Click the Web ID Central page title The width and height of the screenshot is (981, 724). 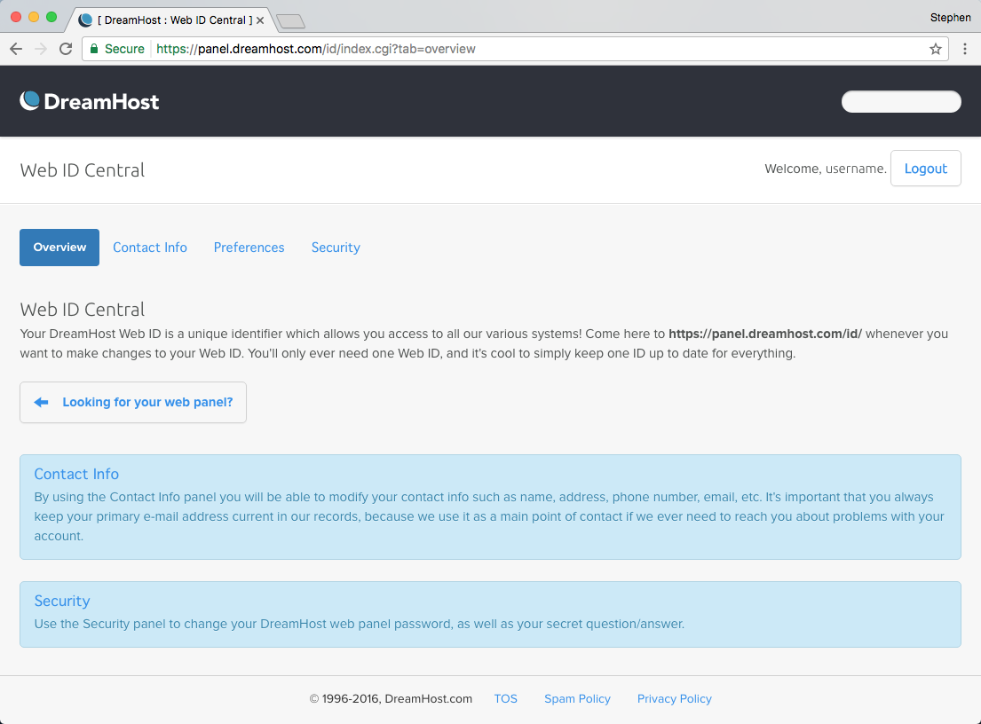[82, 170]
